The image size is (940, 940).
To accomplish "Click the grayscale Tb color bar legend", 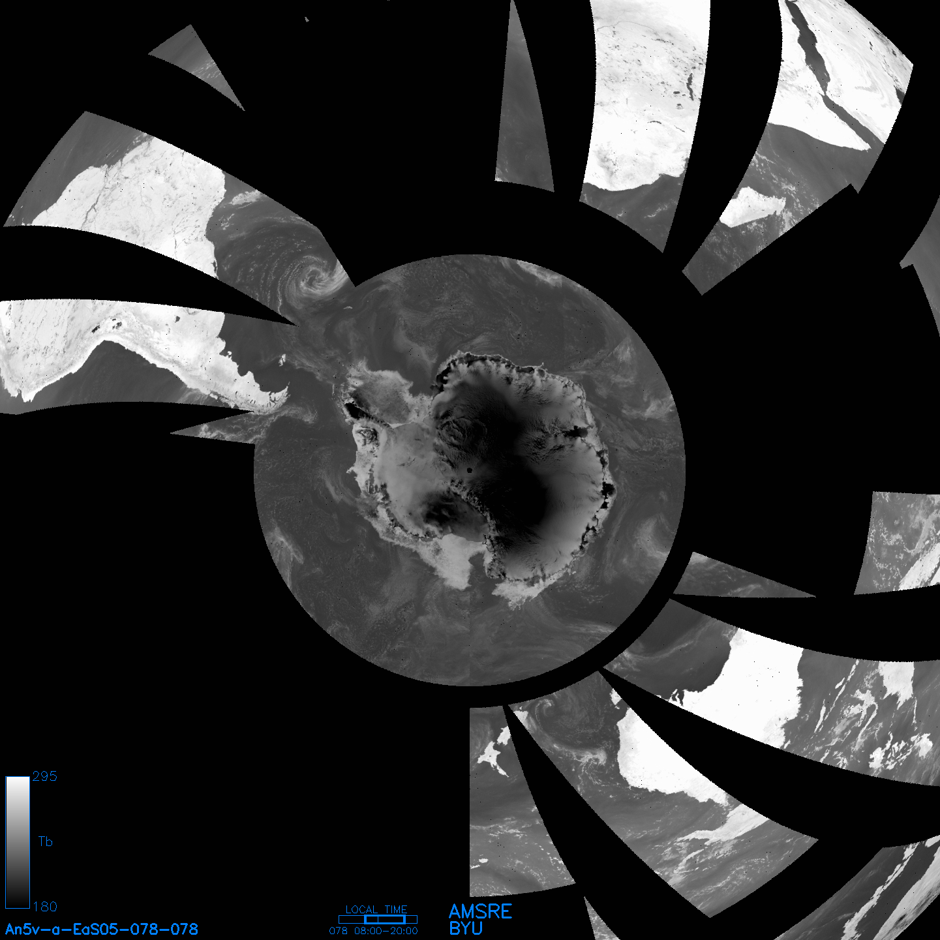I will coord(18,842).
